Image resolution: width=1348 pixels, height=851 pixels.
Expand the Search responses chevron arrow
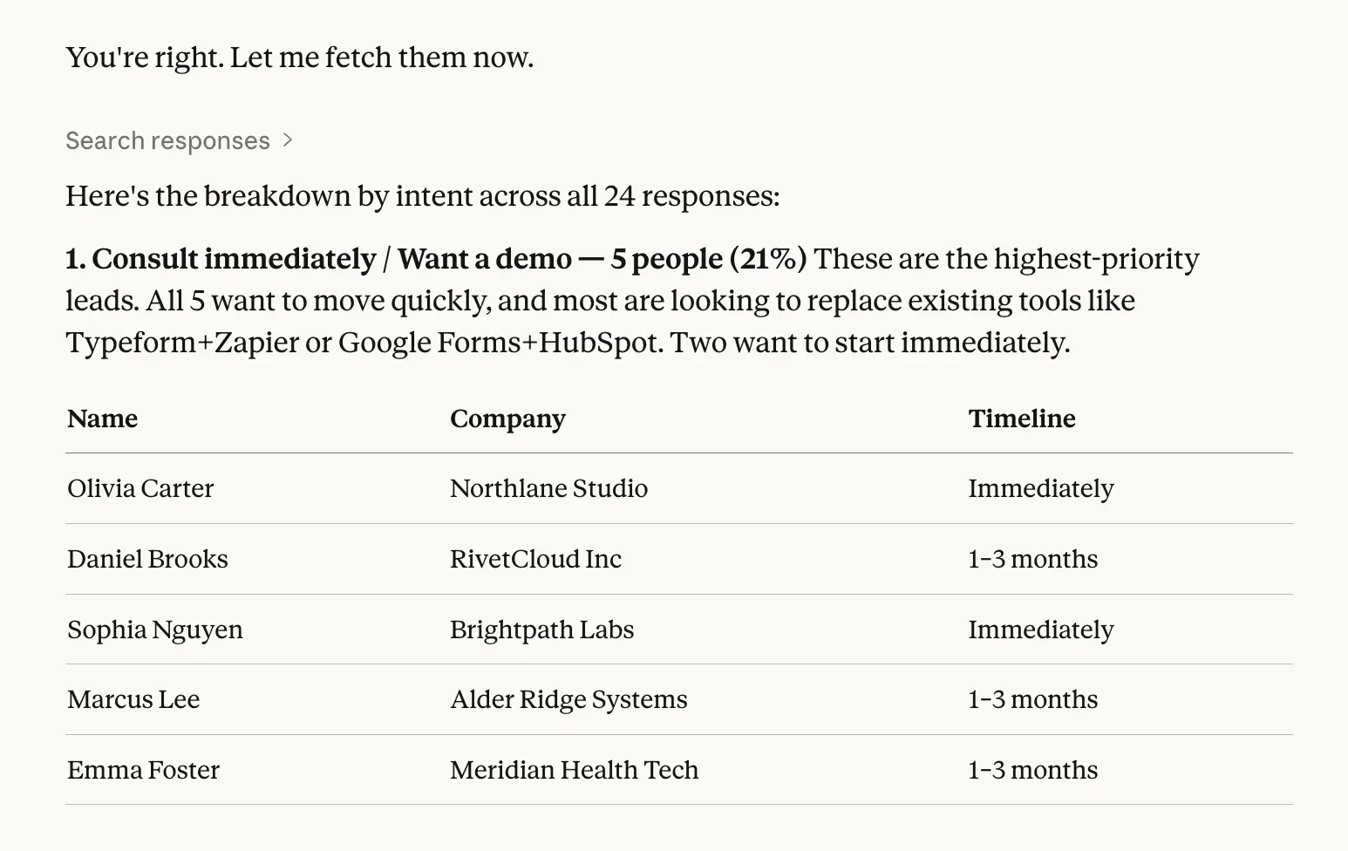click(x=288, y=140)
